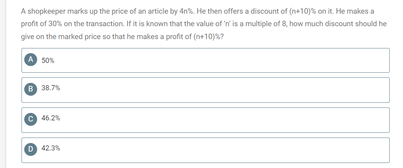
Task: Select the circular D badge
Action: (x=30, y=149)
